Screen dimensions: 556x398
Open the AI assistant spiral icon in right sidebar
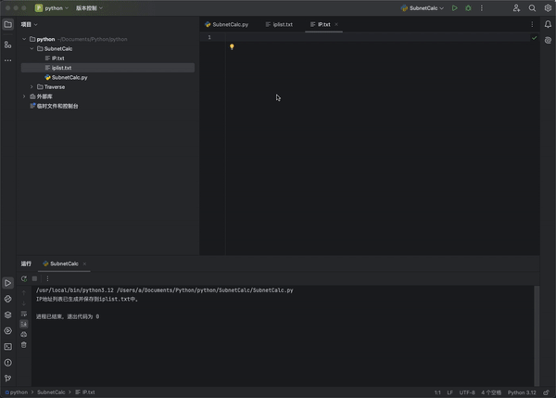[548, 40]
